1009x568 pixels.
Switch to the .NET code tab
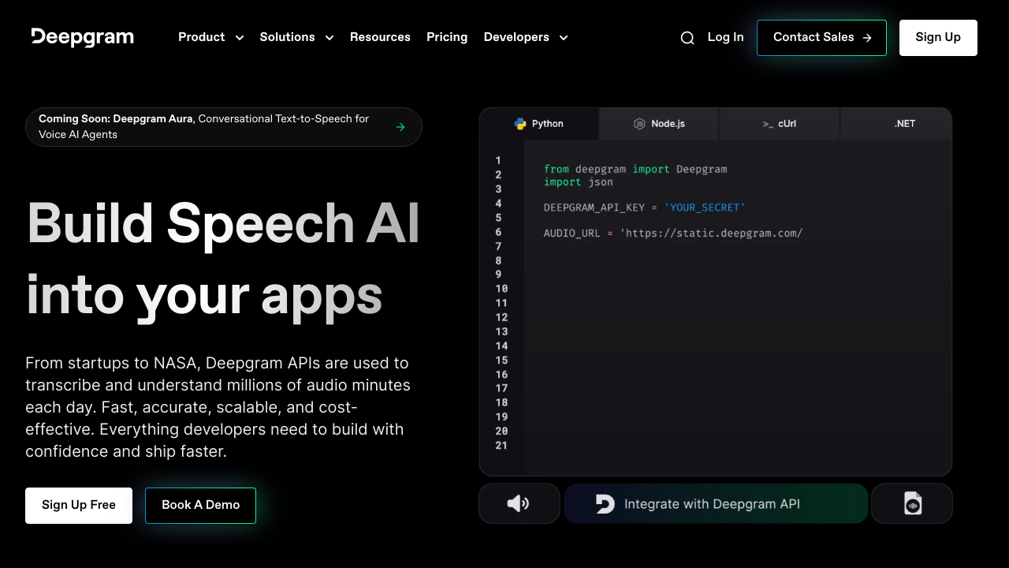(897, 124)
